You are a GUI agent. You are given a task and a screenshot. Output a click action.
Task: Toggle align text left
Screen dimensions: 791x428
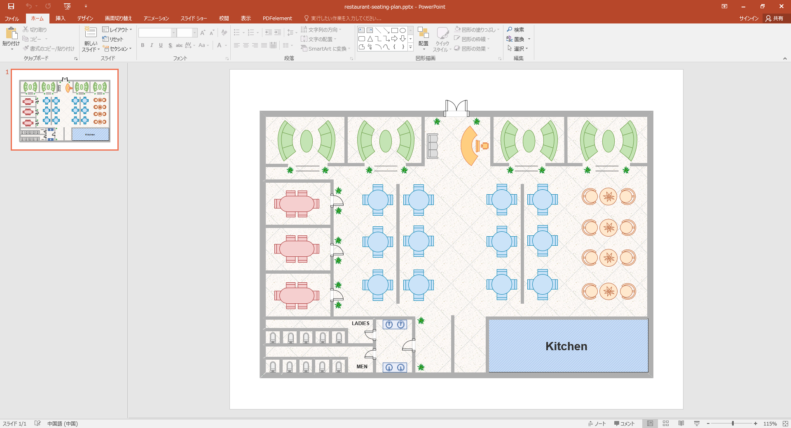pos(237,45)
